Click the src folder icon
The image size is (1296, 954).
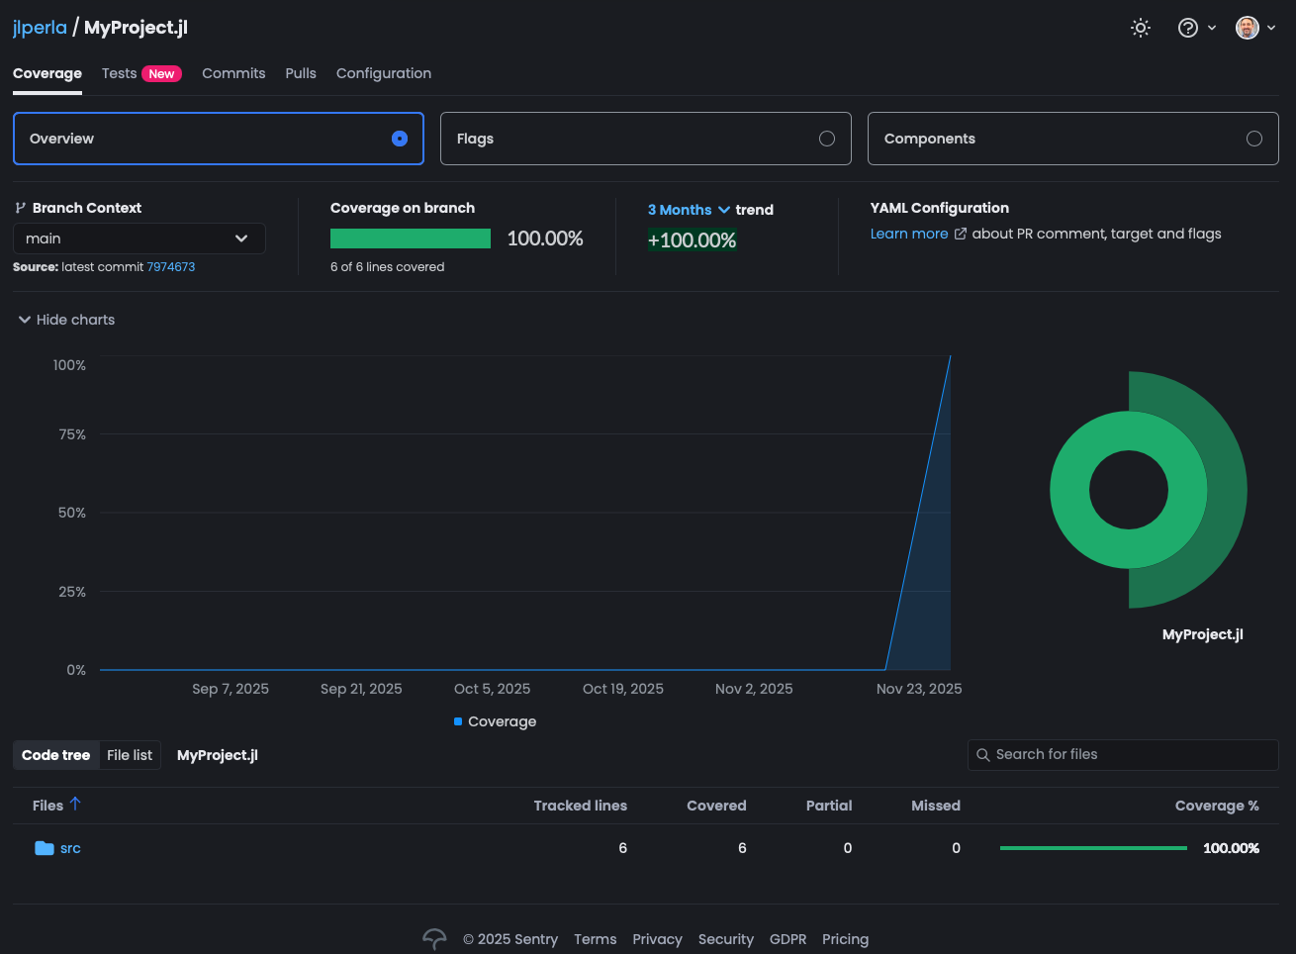[x=45, y=848]
